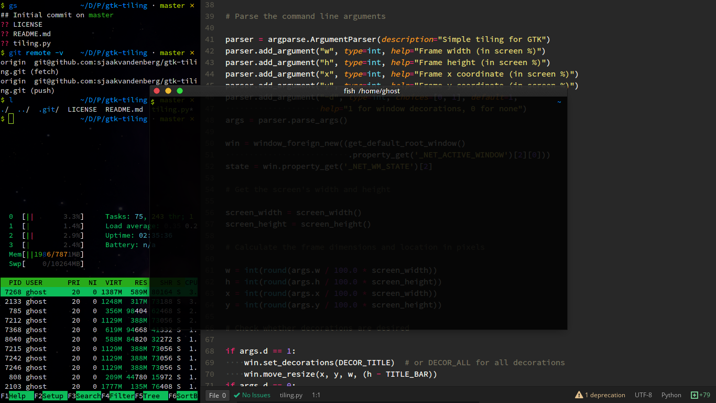This screenshot has width=716, height=403.
Task: Select htop process row with PID 7268
Action: (99, 292)
